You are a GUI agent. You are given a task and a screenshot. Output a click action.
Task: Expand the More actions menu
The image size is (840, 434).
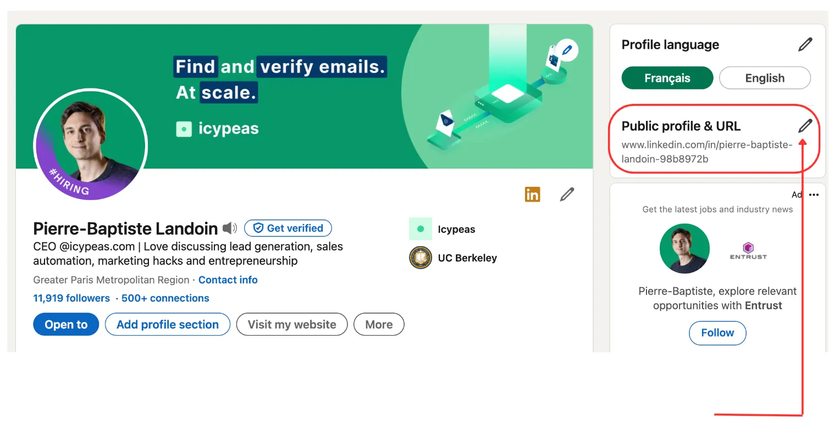pyautogui.click(x=379, y=324)
